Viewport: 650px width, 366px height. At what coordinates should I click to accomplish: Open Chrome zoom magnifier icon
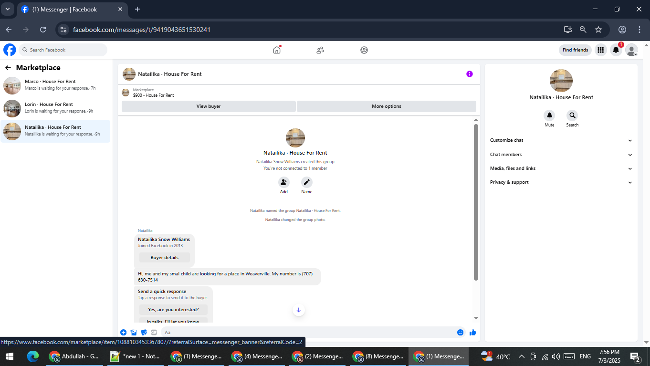pyautogui.click(x=583, y=30)
